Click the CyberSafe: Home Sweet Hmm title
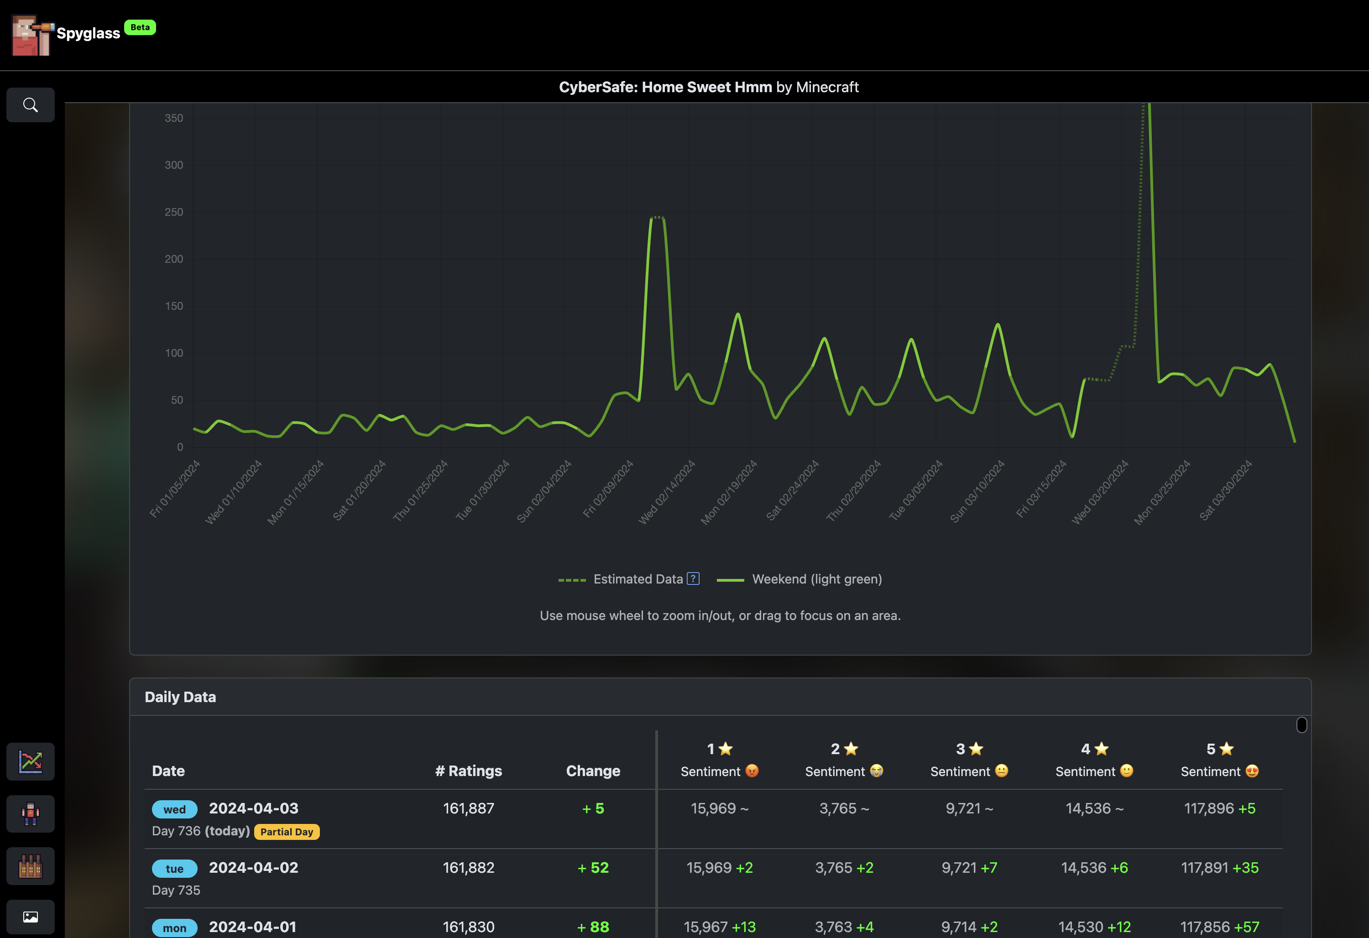Image resolution: width=1369 pixels, height=938 pixels. tap(665, 87)
